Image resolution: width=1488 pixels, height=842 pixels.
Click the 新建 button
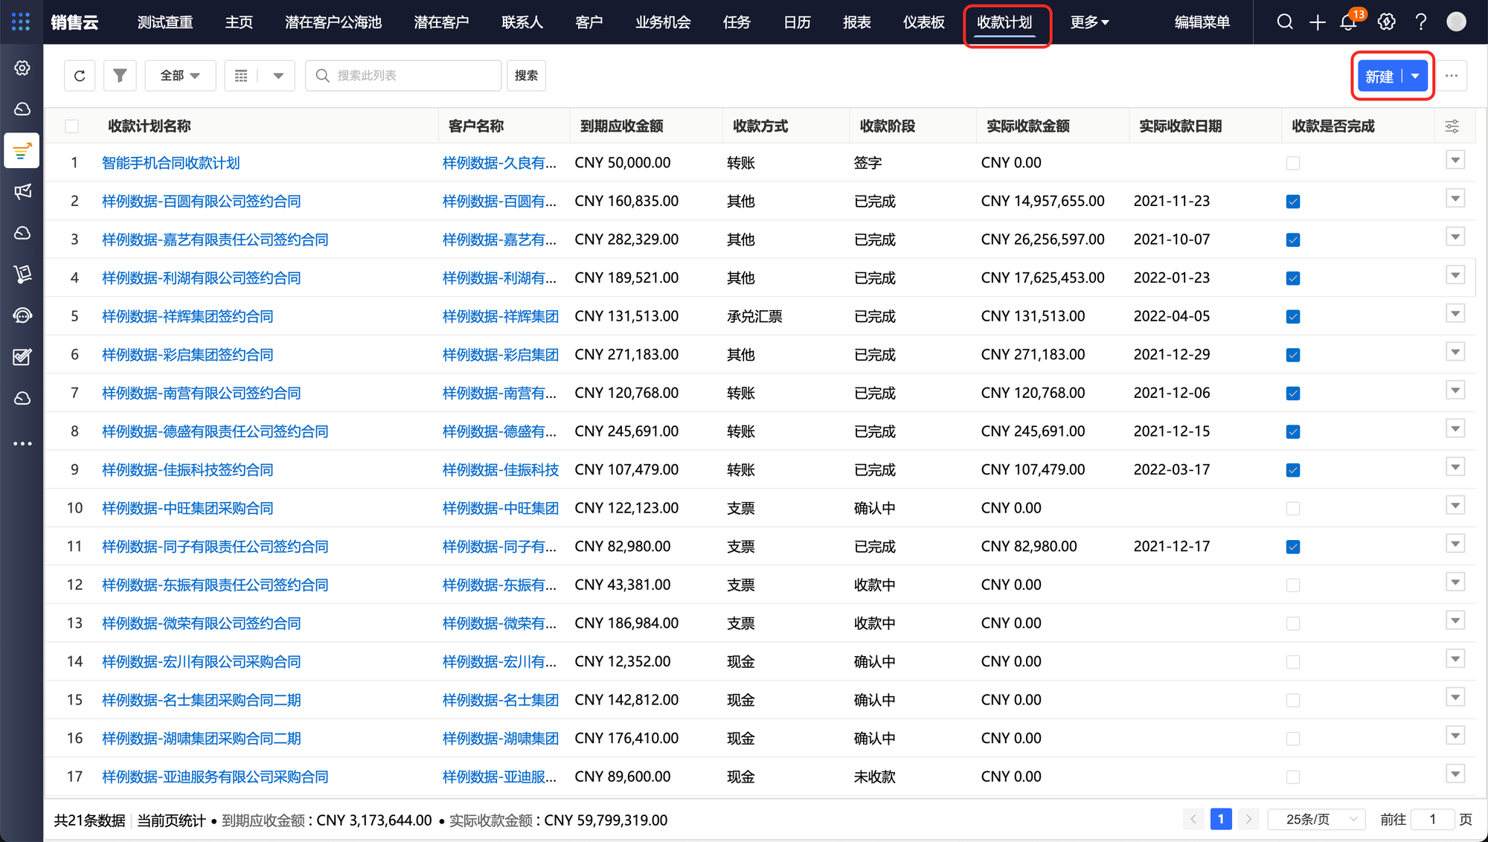(x=1379, y=77)
